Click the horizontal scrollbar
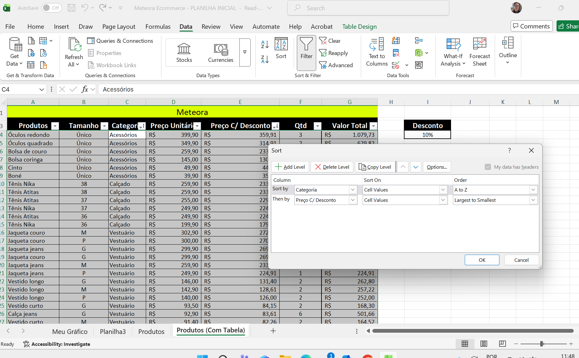This screenshot has width=579, height=358. click(473, 331)
